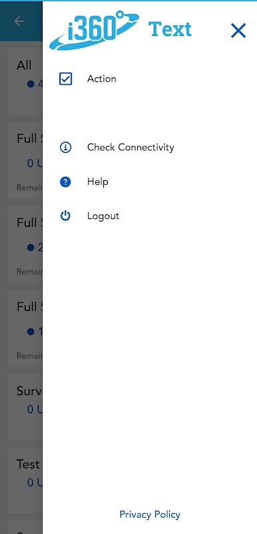The image size is (257, 534).
Task: Click the info icon beside Check Connectivity
Action: click(65, 148)
